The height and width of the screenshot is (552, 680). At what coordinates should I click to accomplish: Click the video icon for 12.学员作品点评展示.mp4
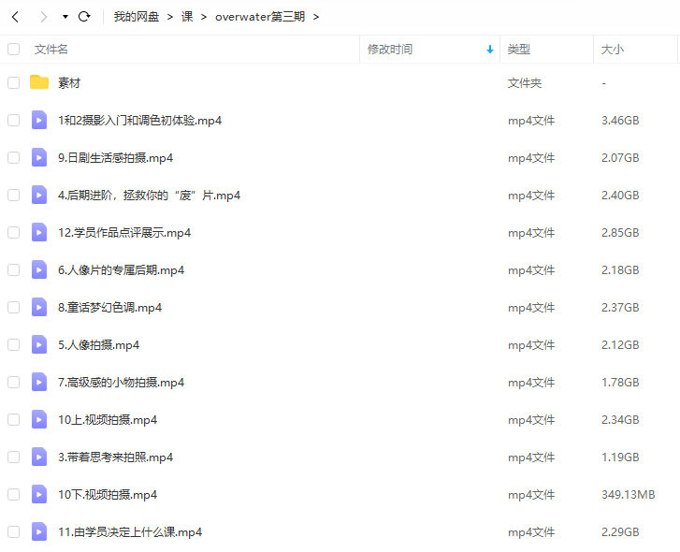click(x=39, y=232)
